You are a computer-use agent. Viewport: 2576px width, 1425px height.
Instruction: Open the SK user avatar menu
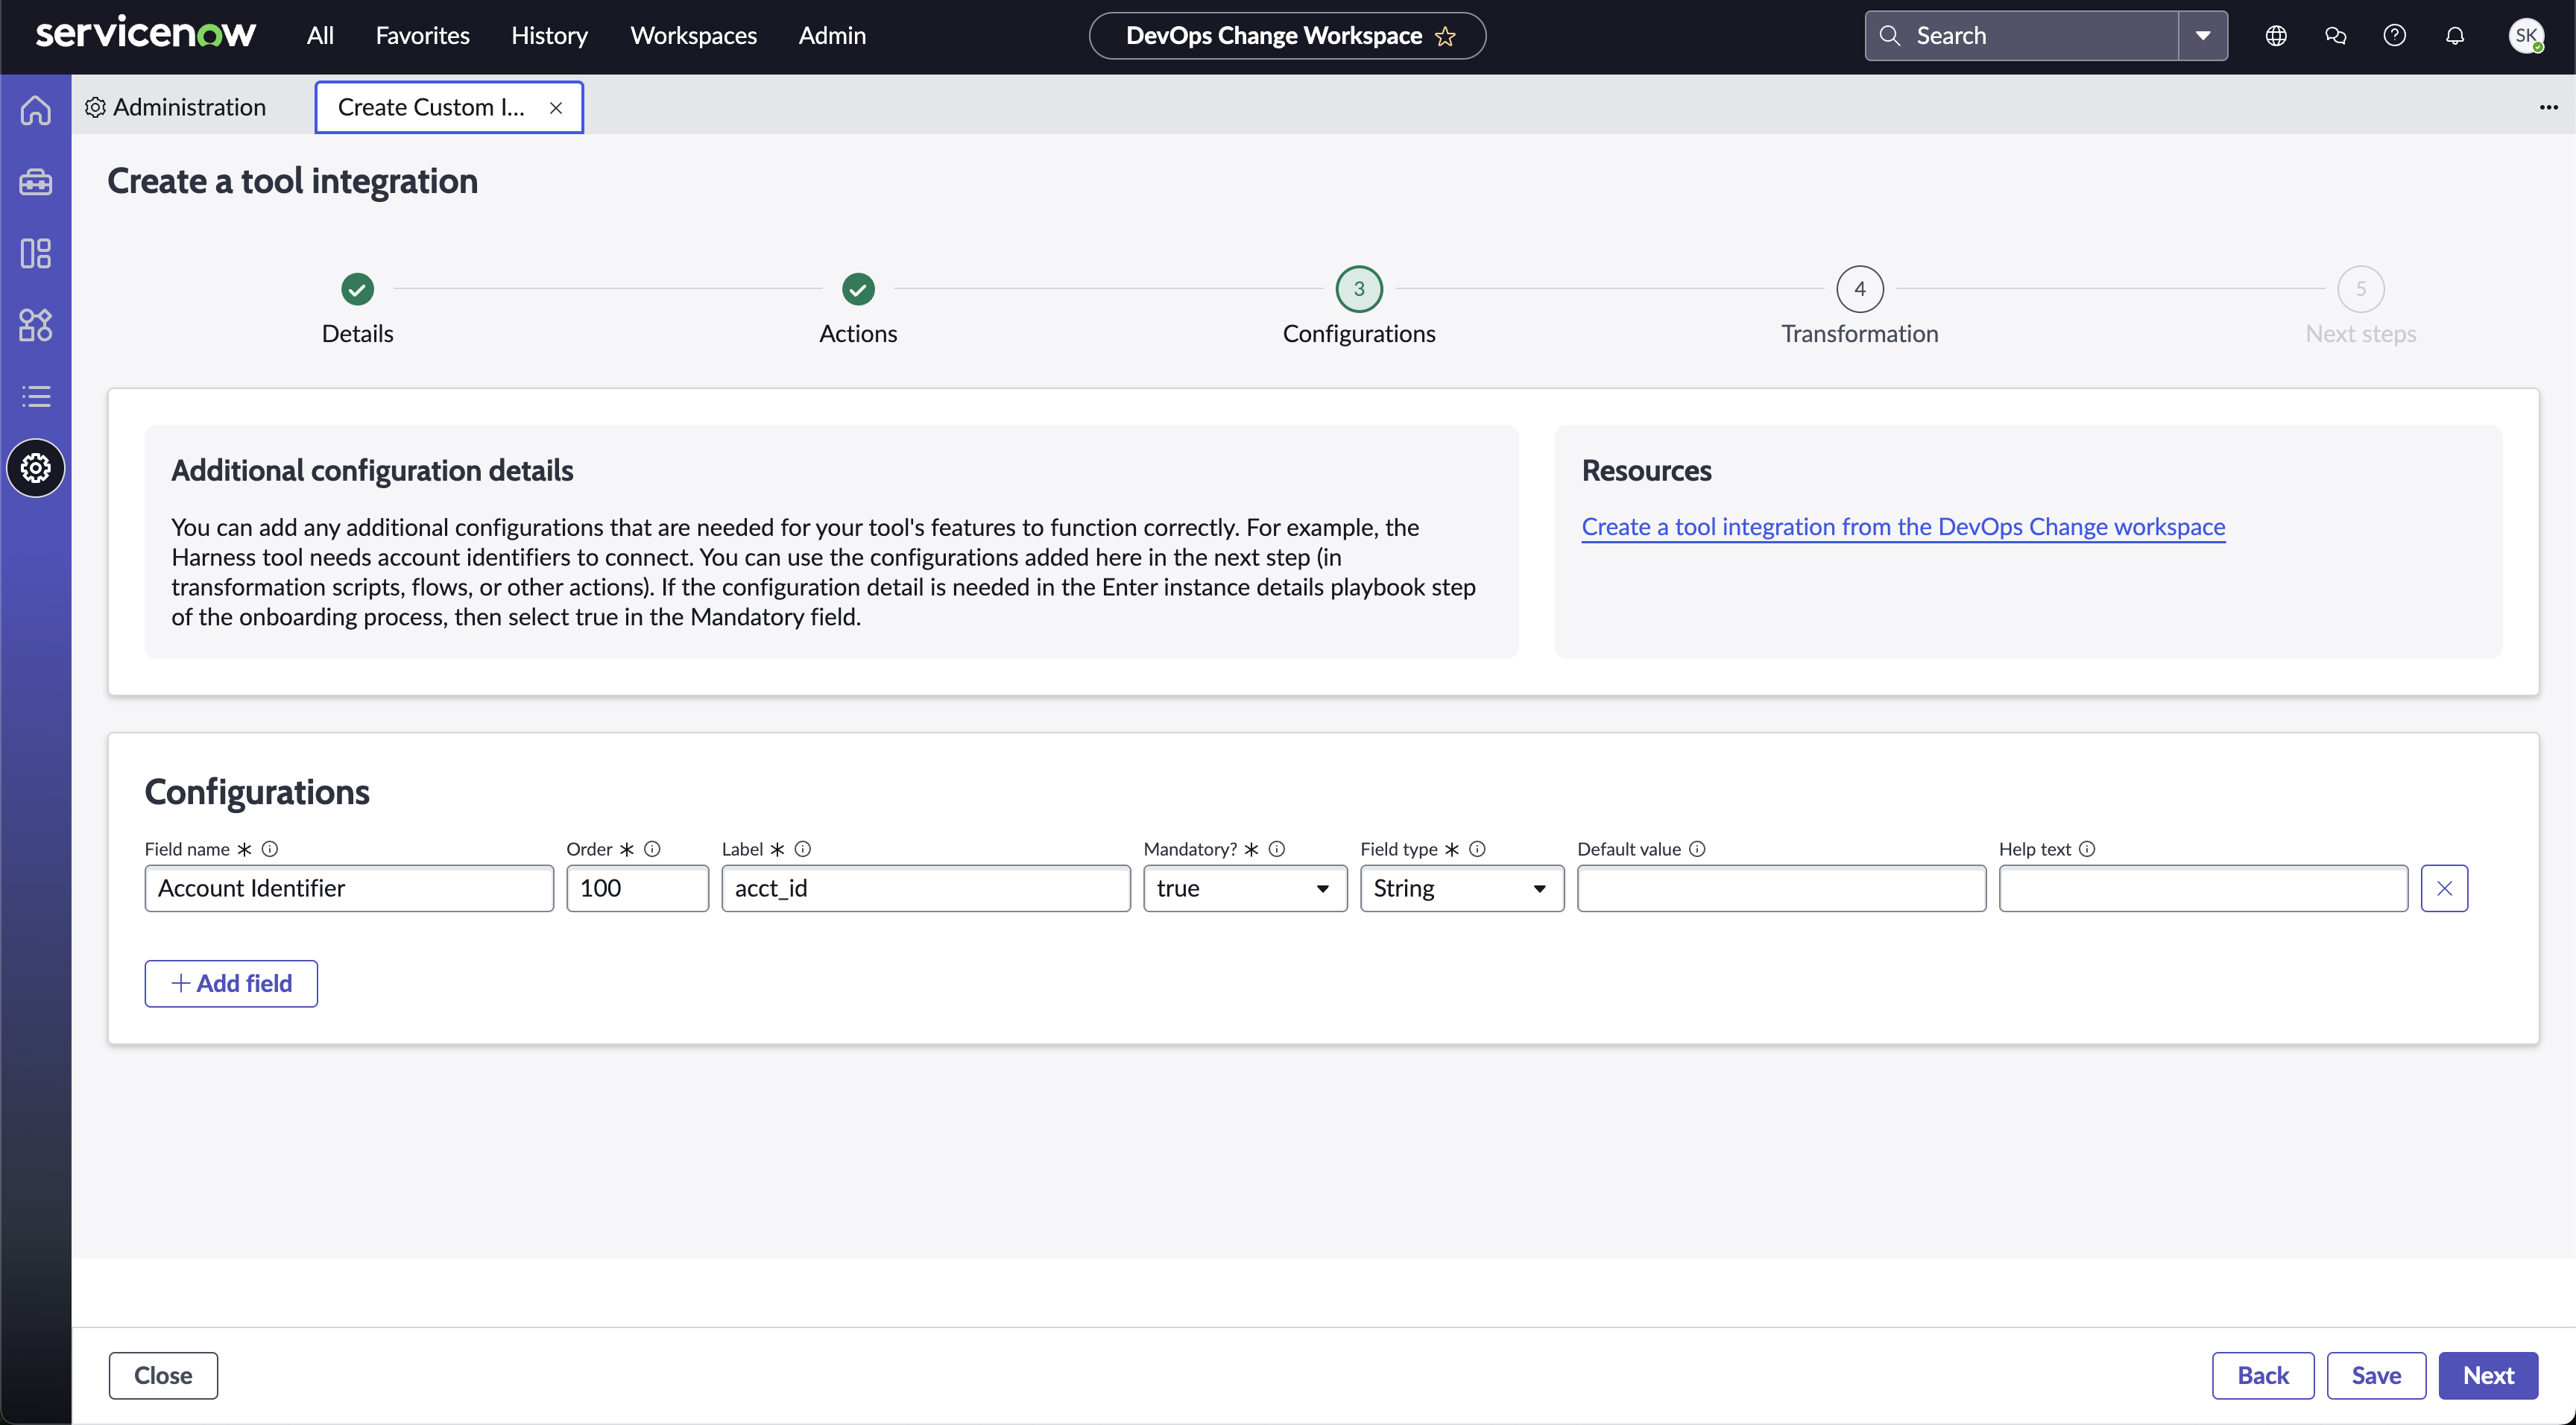click(2527, 36)
